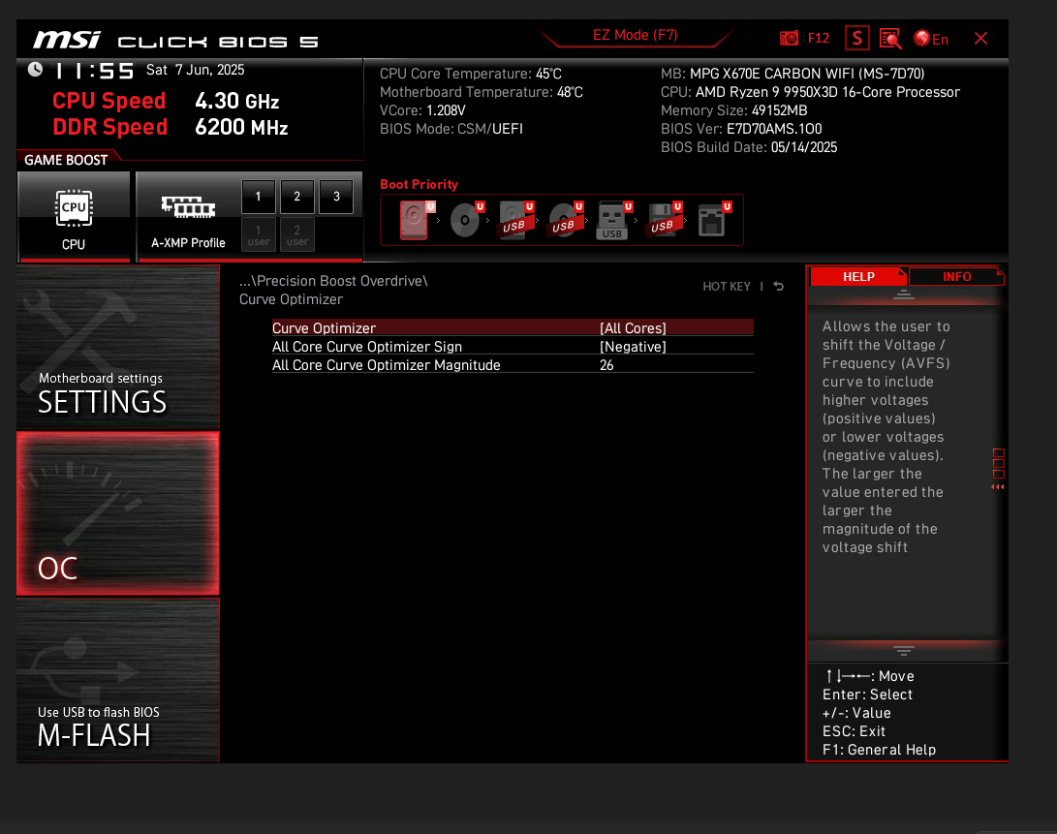1057x834 pixels.
Task: Click the clock icon beside the time
Action: pyautogui.click(x=35, y=70)
